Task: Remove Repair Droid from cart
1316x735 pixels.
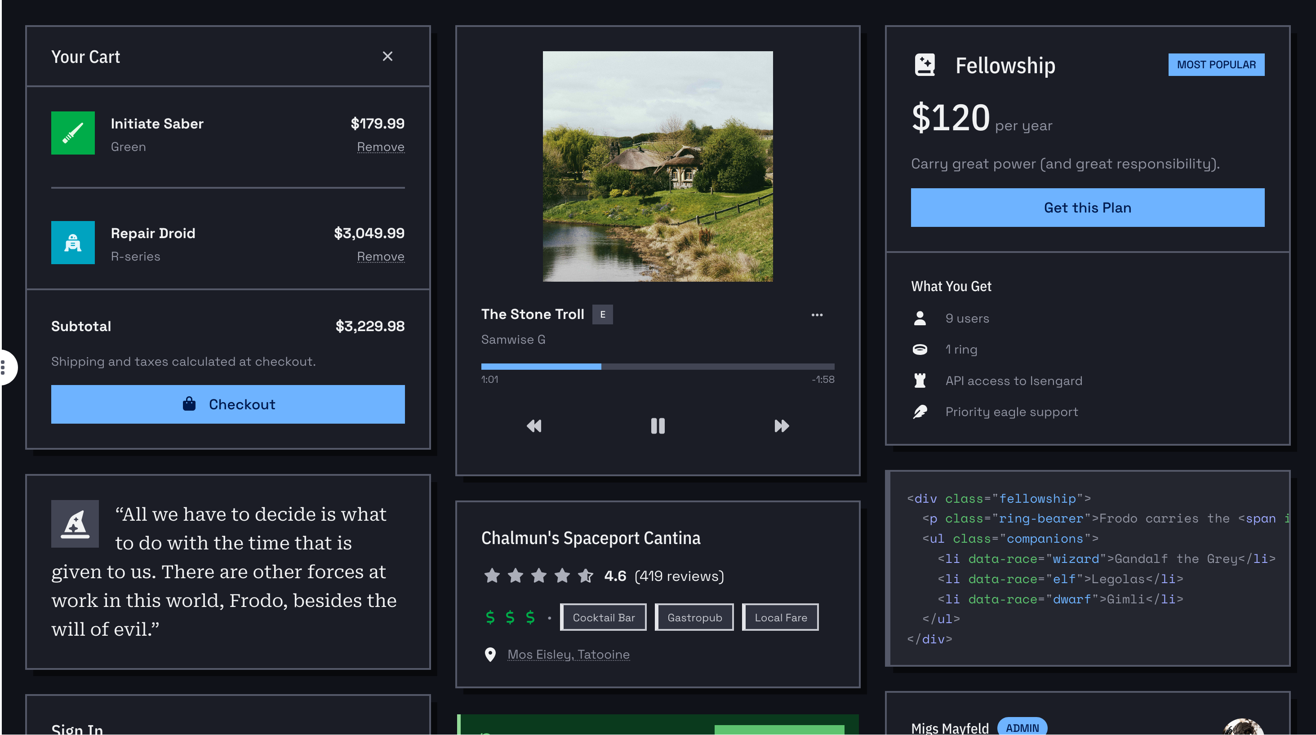Action: (x=381, y=257)
